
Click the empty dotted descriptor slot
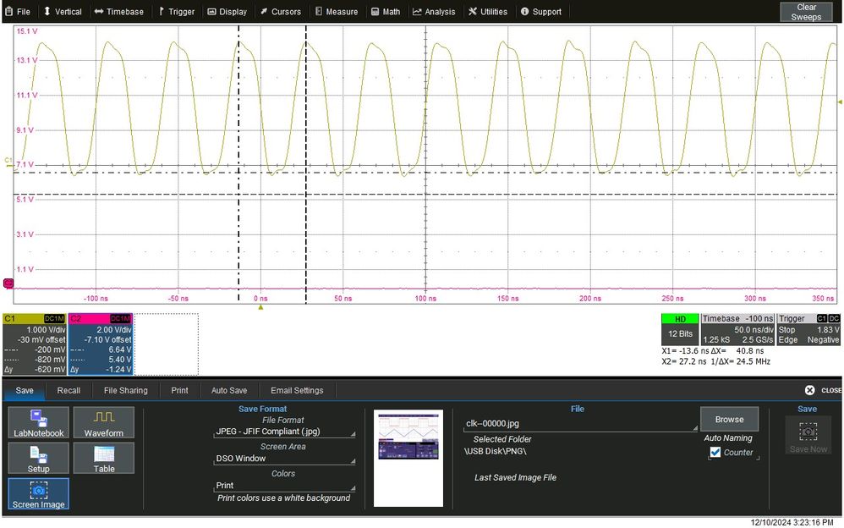(167, 344)
